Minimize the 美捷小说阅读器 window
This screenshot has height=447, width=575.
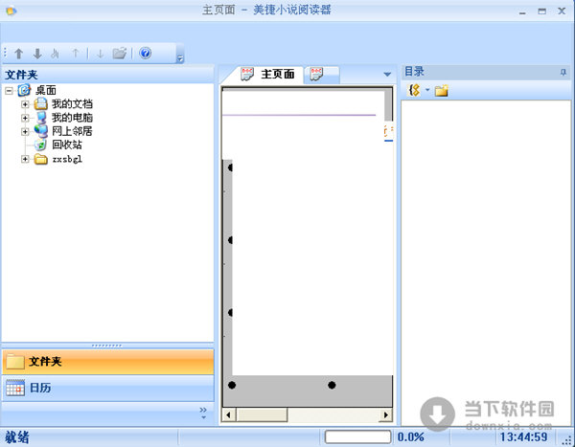click(522, 11)
